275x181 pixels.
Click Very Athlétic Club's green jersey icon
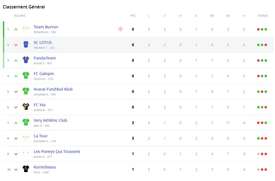(26, 122)
